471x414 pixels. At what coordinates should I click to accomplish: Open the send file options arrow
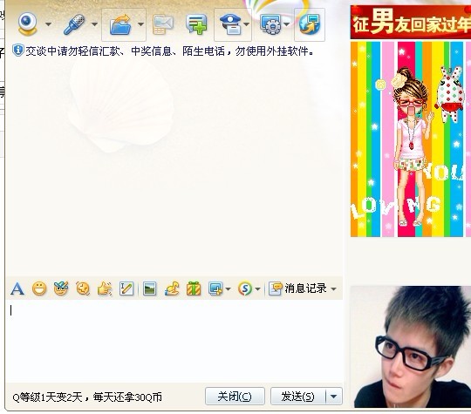tap(140, 24)
